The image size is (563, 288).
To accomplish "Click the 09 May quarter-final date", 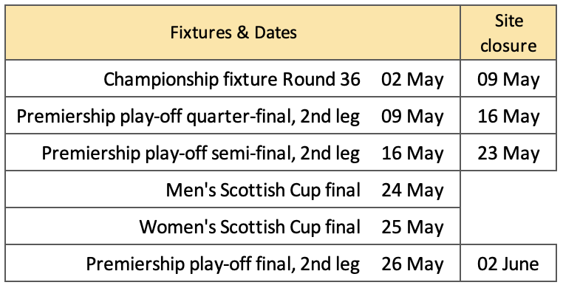I will pyautogui.click(x=412, y=117).
